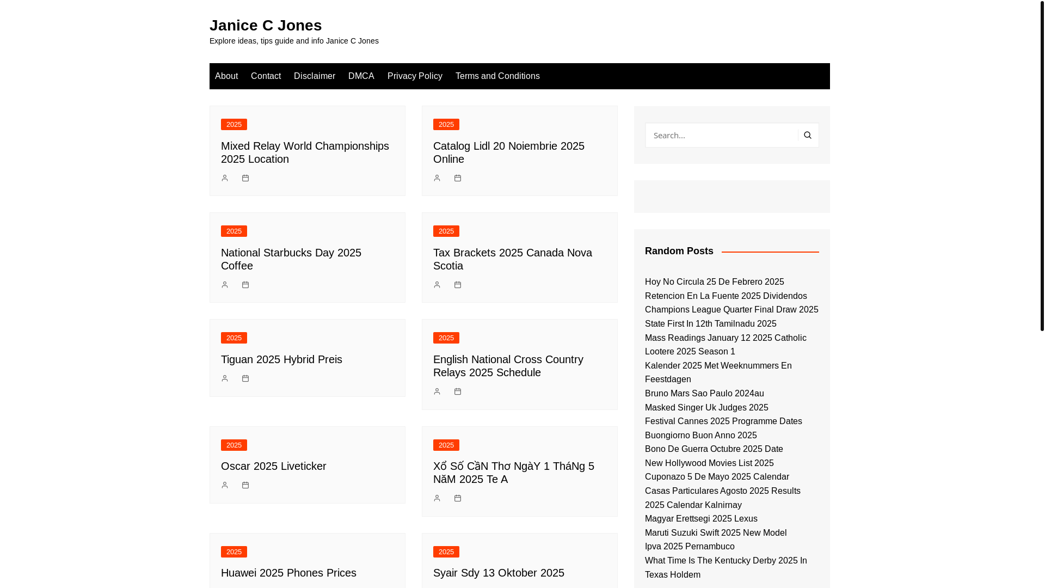Click calendar icon under National Starbucks Day post
Screen dimensions: 1045x588
pos(245,285)
